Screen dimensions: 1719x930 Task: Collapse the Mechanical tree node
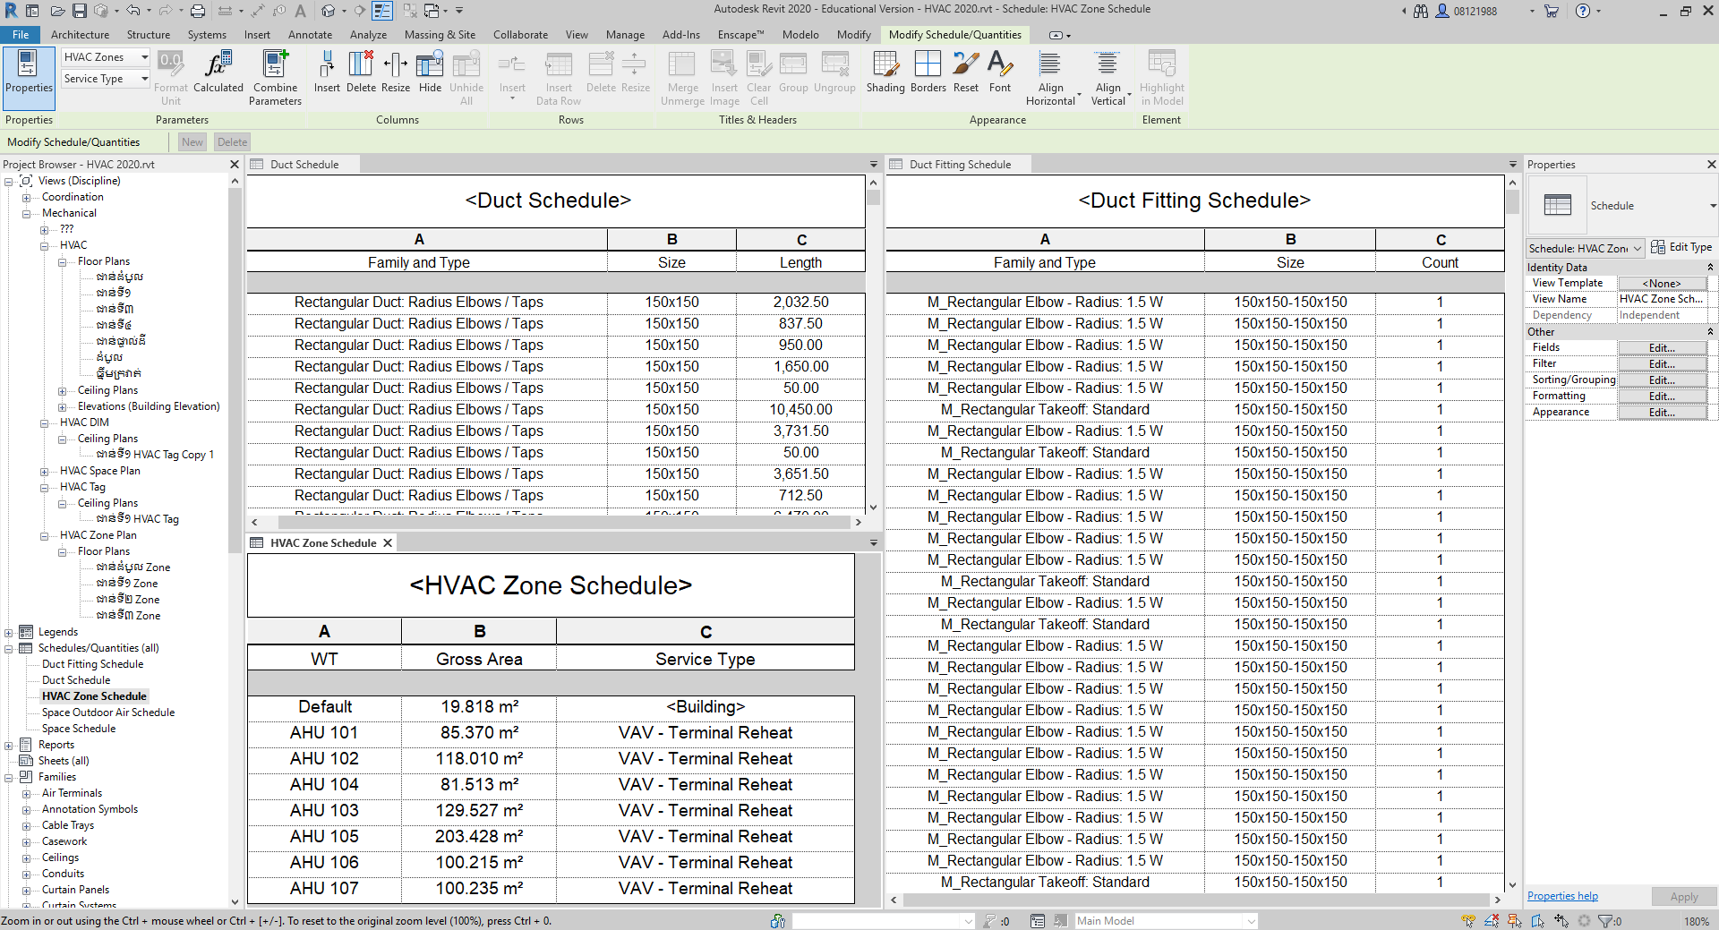[x=27, y=214]
